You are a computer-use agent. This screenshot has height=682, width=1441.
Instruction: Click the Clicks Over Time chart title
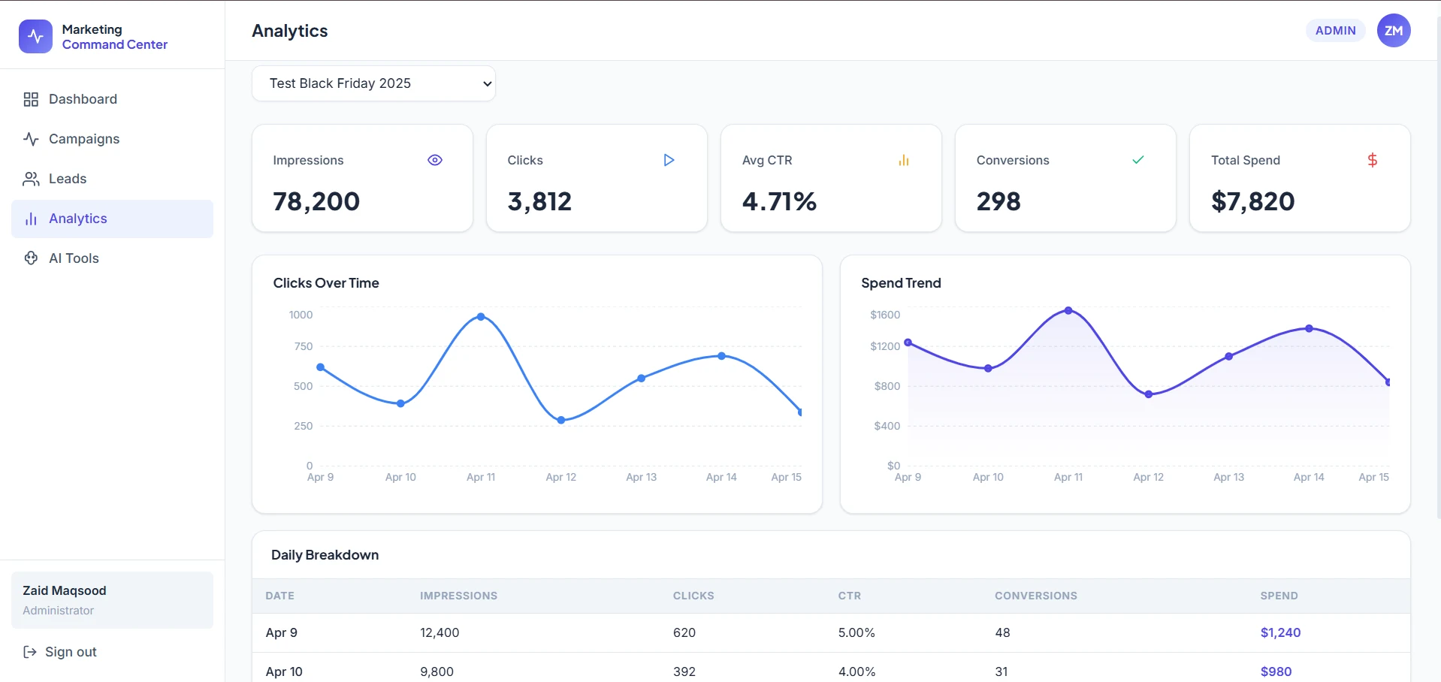coord(326,283)
